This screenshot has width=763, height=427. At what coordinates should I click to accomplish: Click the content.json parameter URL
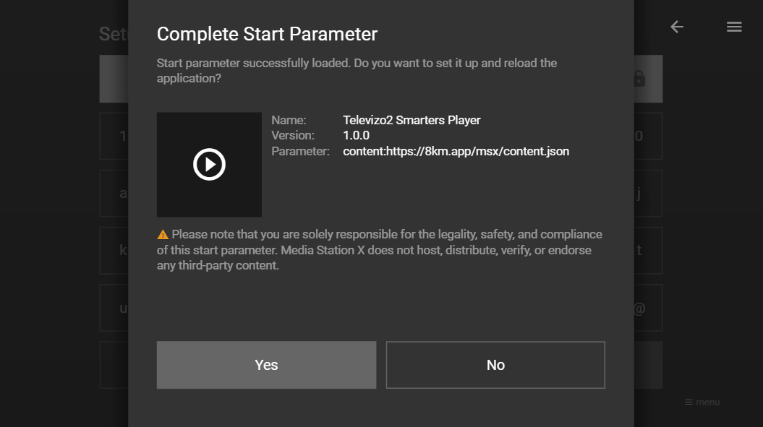[x=456, y=151]
